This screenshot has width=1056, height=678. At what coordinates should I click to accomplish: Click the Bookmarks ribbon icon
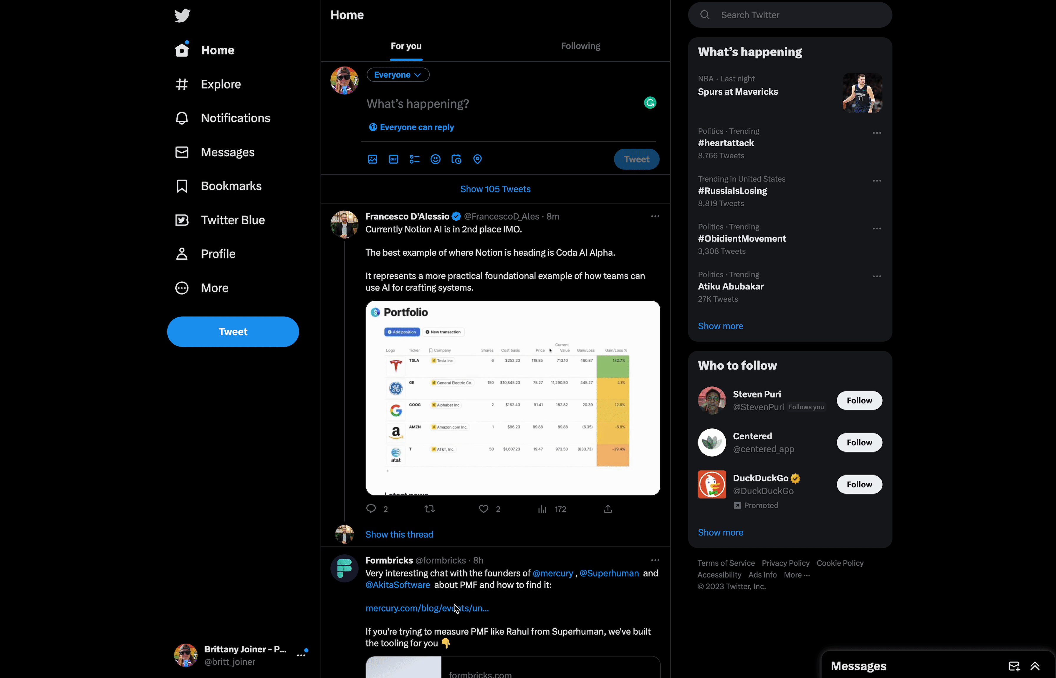[181, 185]
